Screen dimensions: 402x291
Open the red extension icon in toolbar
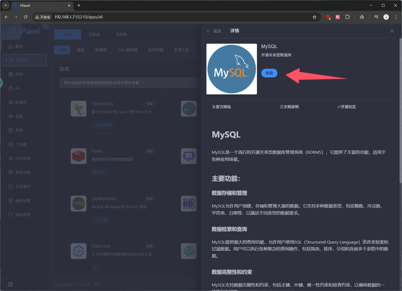tap(328, 17)
